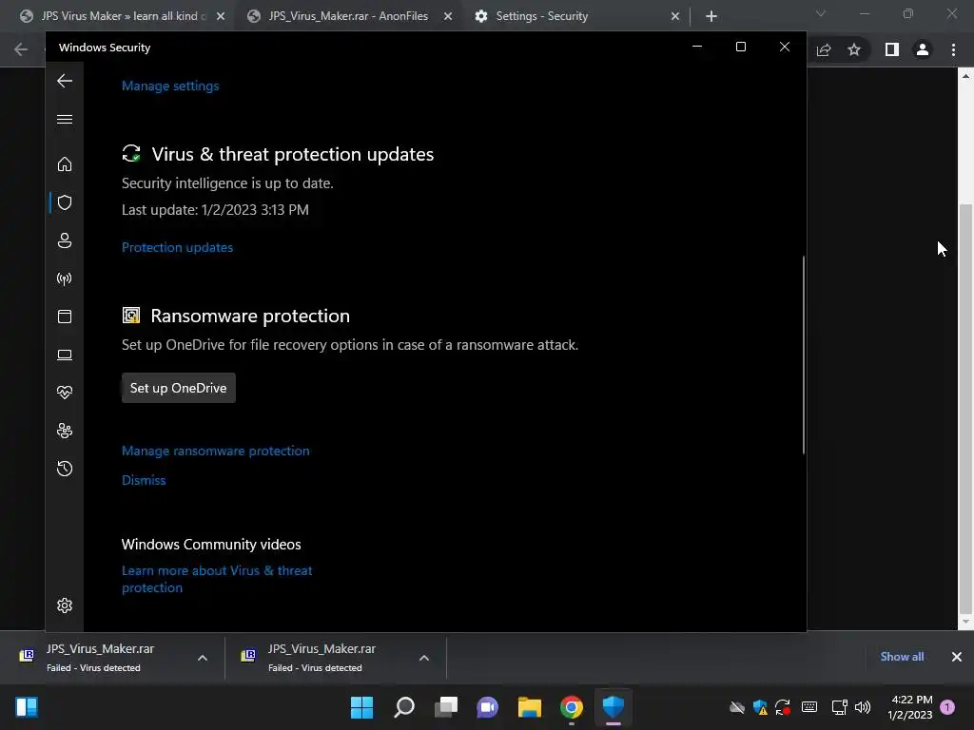Image resolution: width=974 pixels, height=730 pixels.
Task: Open Firewall & network protection icon
Action: [65, 279]
